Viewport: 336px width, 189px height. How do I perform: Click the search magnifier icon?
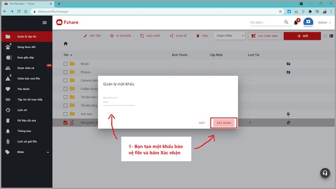[286, 22]
